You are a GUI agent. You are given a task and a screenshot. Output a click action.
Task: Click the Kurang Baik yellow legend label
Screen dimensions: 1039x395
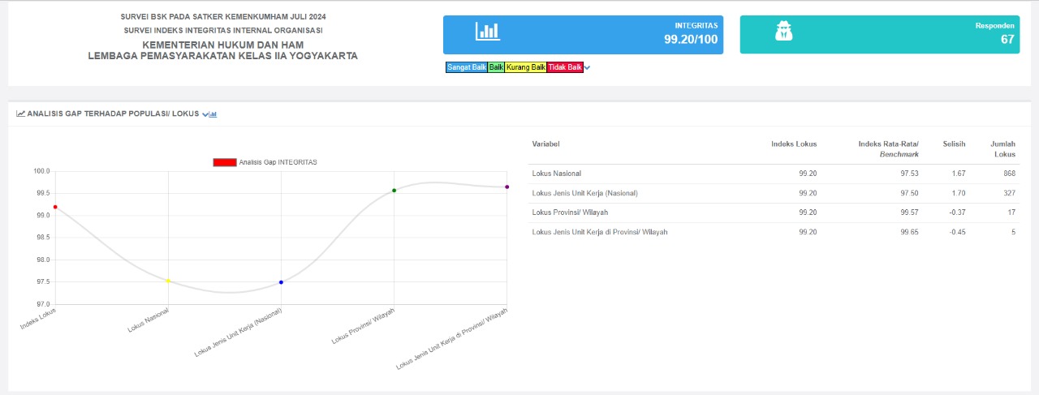[526, 67]
